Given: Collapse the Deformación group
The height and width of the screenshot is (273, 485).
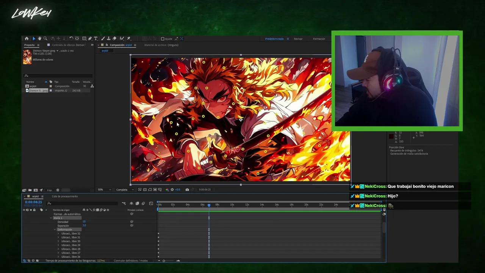Looking at the screenshot, I should click(x=55, y=229).
